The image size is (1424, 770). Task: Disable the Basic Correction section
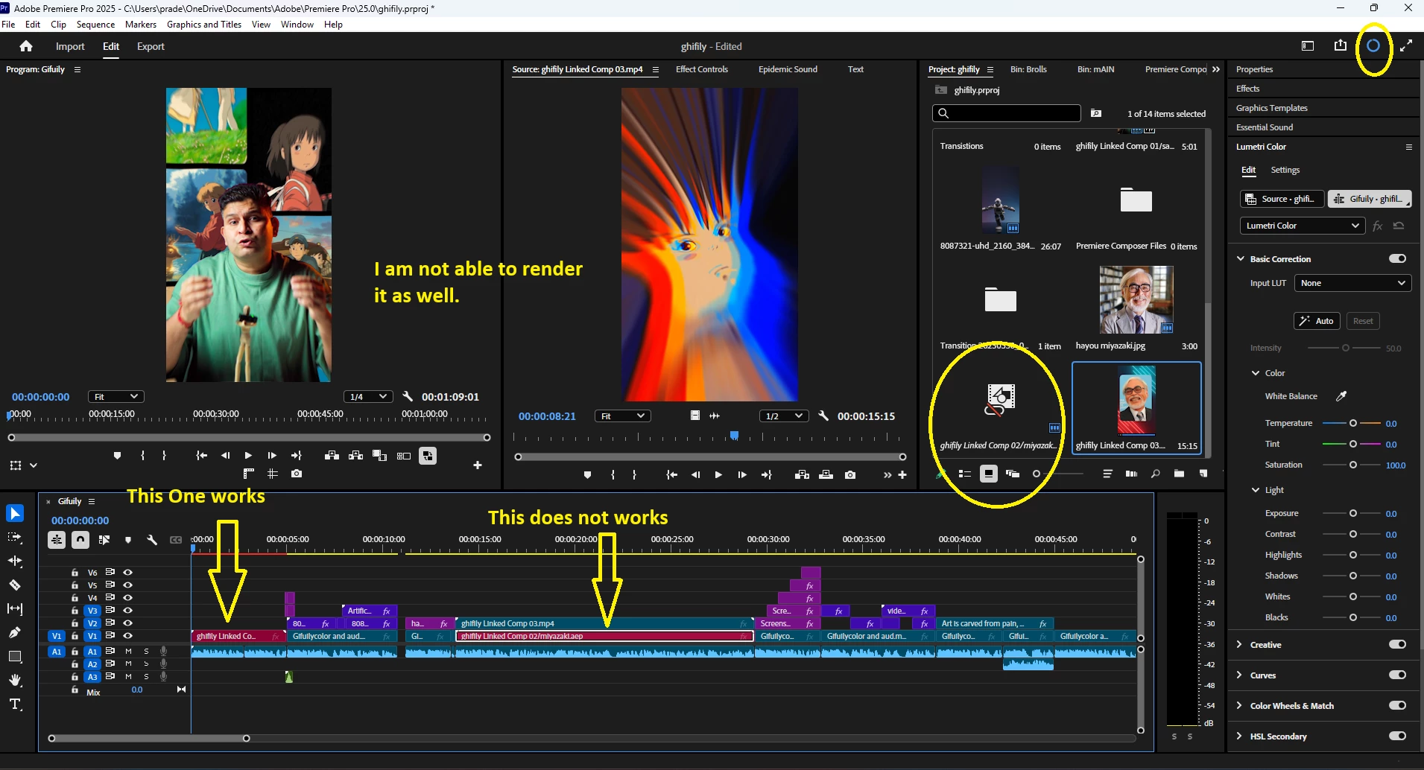point(1397,258)
